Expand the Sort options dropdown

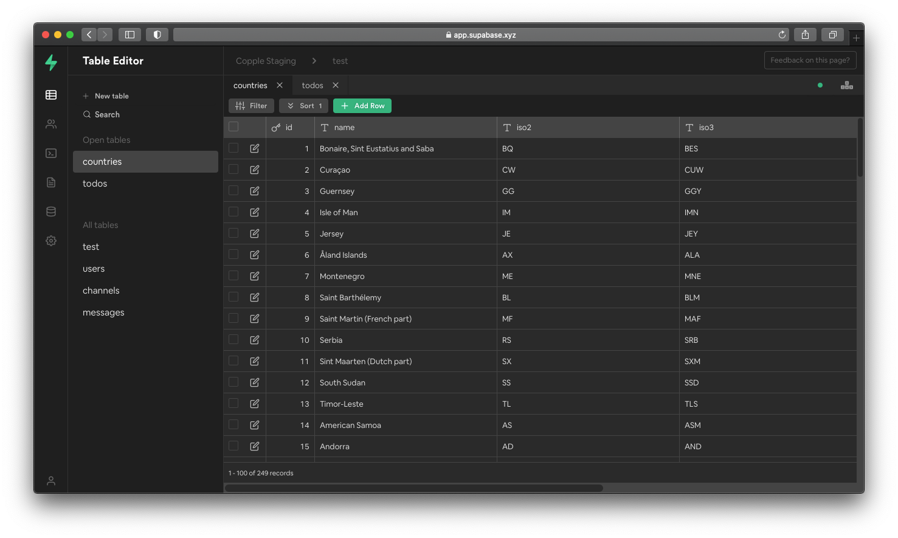pos(304,106)
